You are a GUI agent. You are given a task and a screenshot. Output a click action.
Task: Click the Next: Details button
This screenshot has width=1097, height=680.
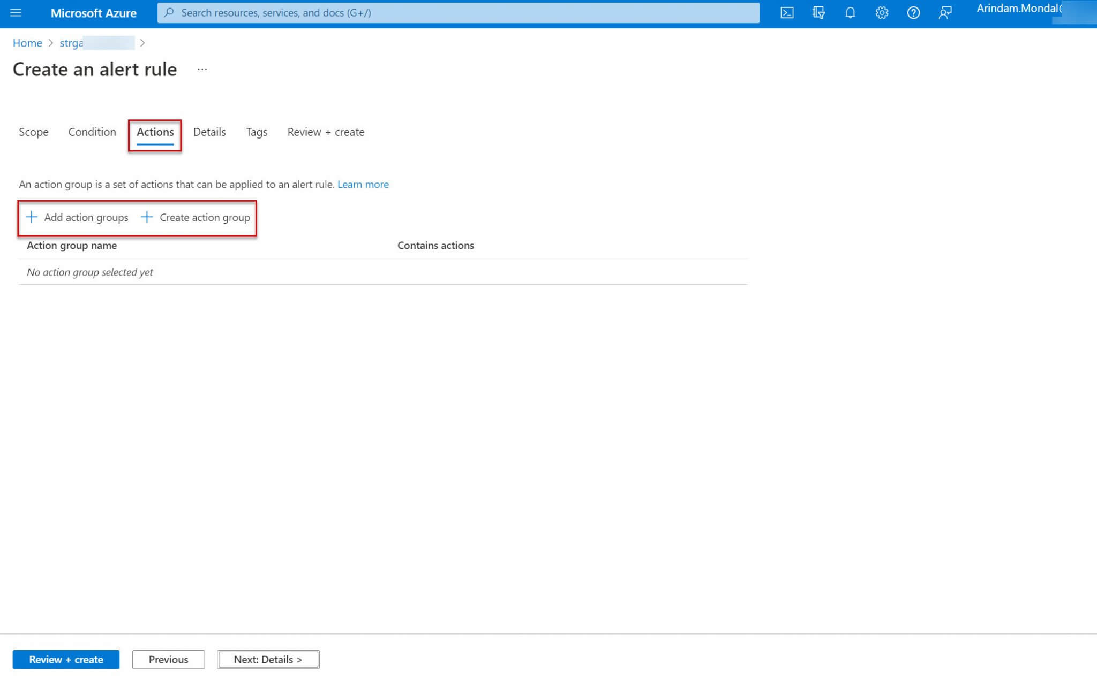point(268,659)
